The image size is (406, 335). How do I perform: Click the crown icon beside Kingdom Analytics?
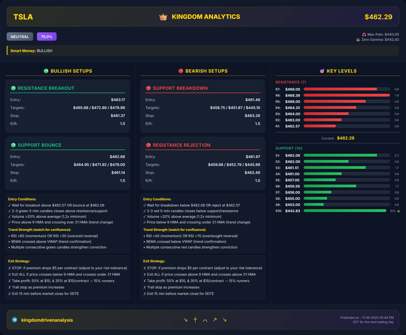tap(163, 17)
